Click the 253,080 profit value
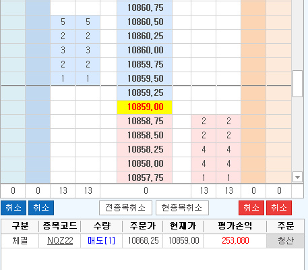The width and height of the screenshot is (308, 270). (x=235, y=241)
